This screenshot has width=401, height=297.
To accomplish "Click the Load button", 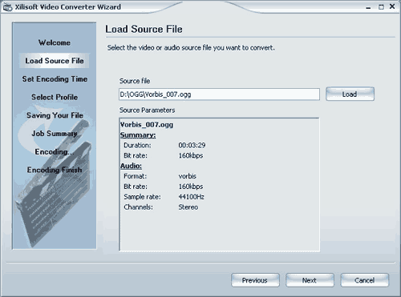I will (350, 94).
